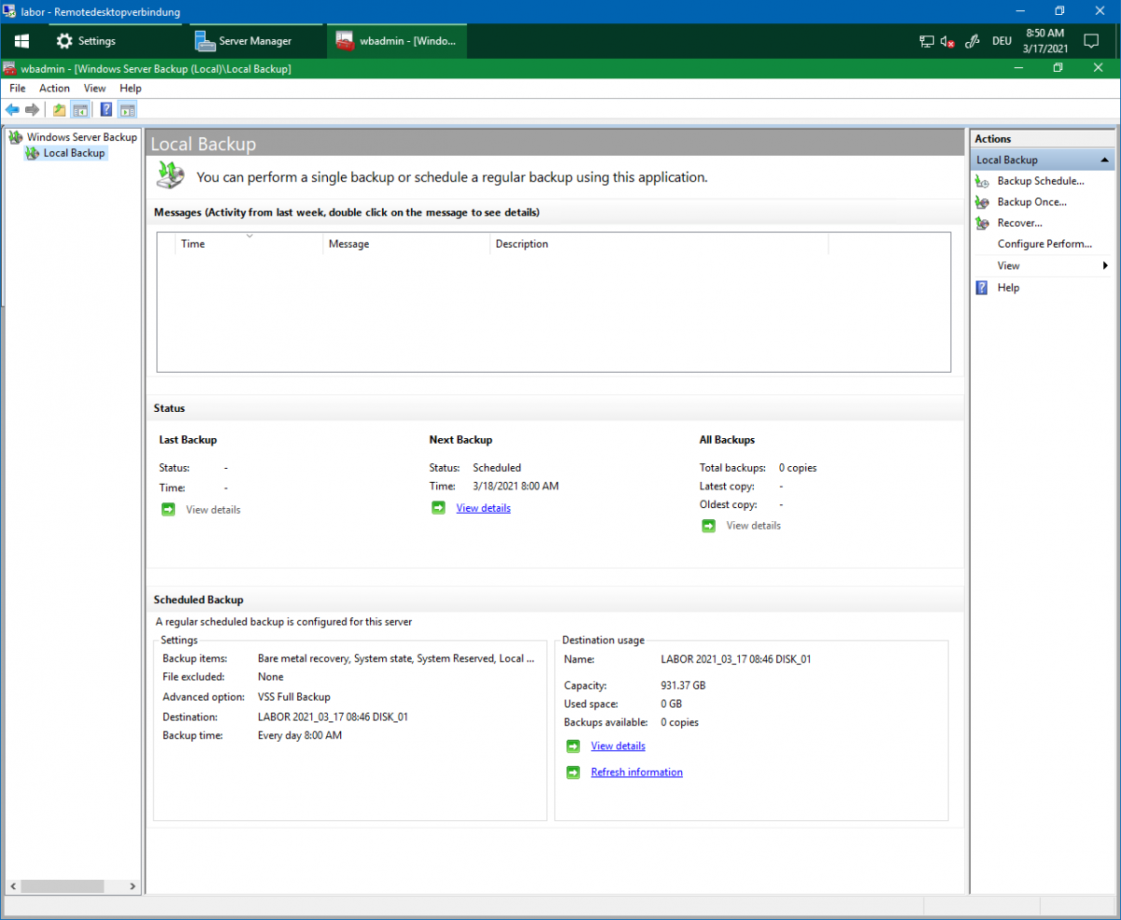1121x920 pixels.
Task: Click the Up one level folder icon
Action: click(x=60, y=110)
